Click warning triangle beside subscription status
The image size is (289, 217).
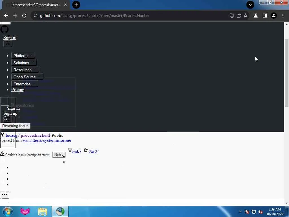point(2,153)
